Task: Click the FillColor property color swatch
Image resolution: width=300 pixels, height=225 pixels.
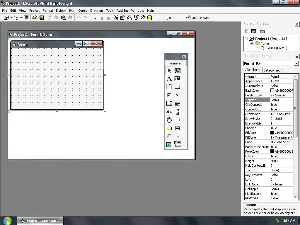Action: pos(272,133)
